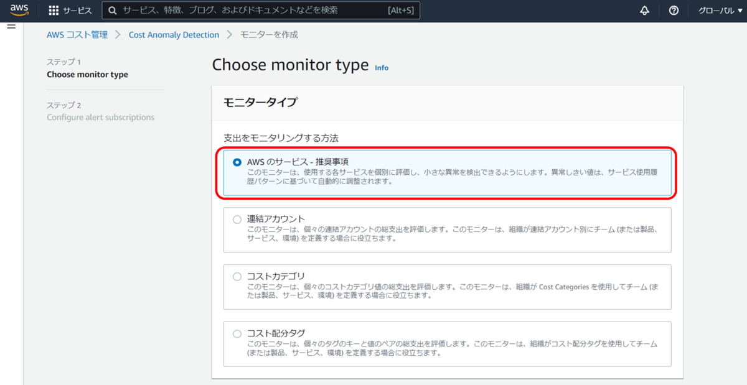Click the 支出をモニタリングする方法 label
This screenshot has width=747, height=385.
(281, 137)
